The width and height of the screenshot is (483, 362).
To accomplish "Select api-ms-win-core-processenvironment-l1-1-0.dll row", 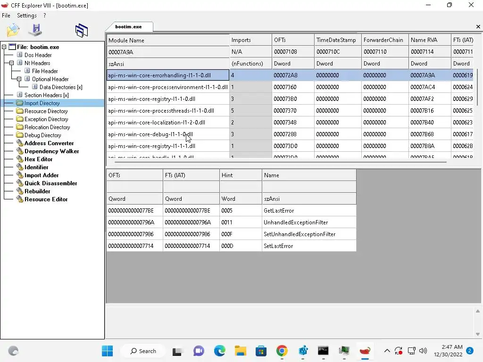I will 290,87.
